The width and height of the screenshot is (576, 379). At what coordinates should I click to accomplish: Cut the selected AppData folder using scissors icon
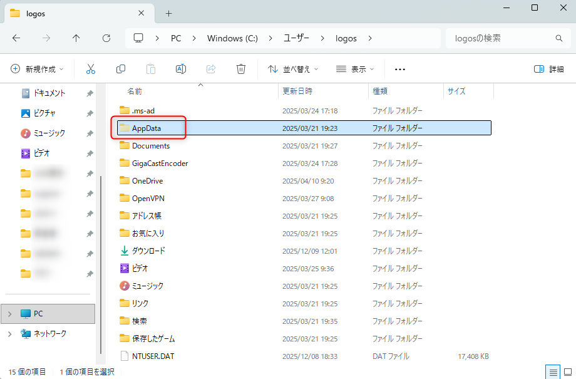click(91, 69)
